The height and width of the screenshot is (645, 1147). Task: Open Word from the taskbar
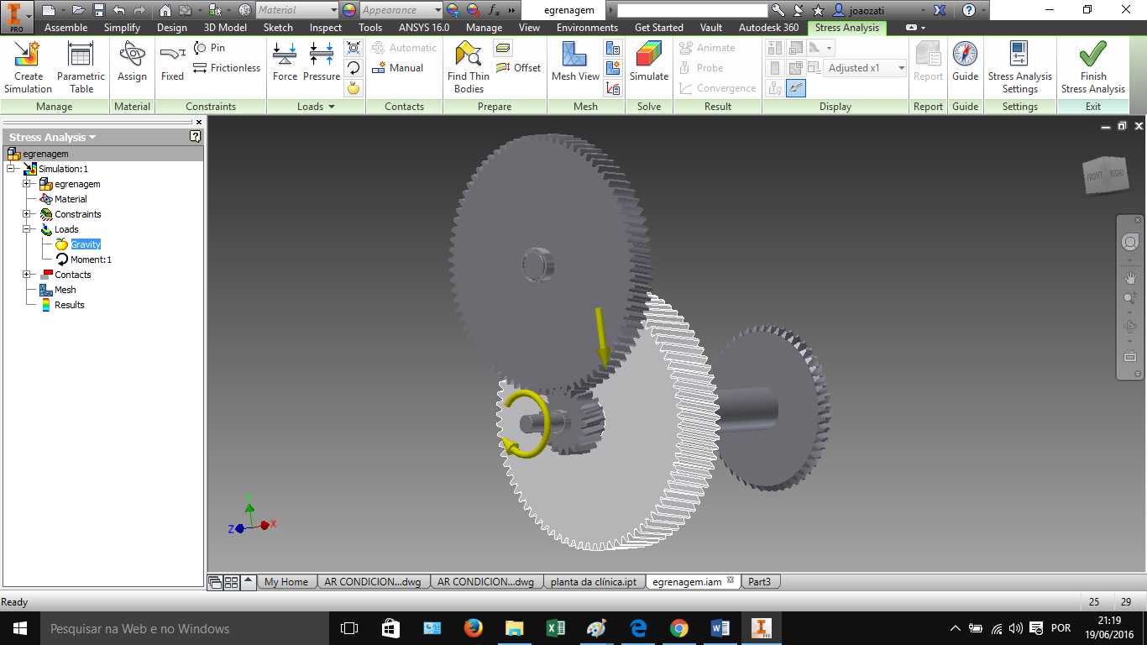click(x=720, y=628)
